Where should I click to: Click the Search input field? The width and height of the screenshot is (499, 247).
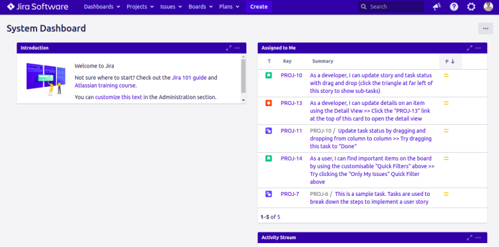391,7
